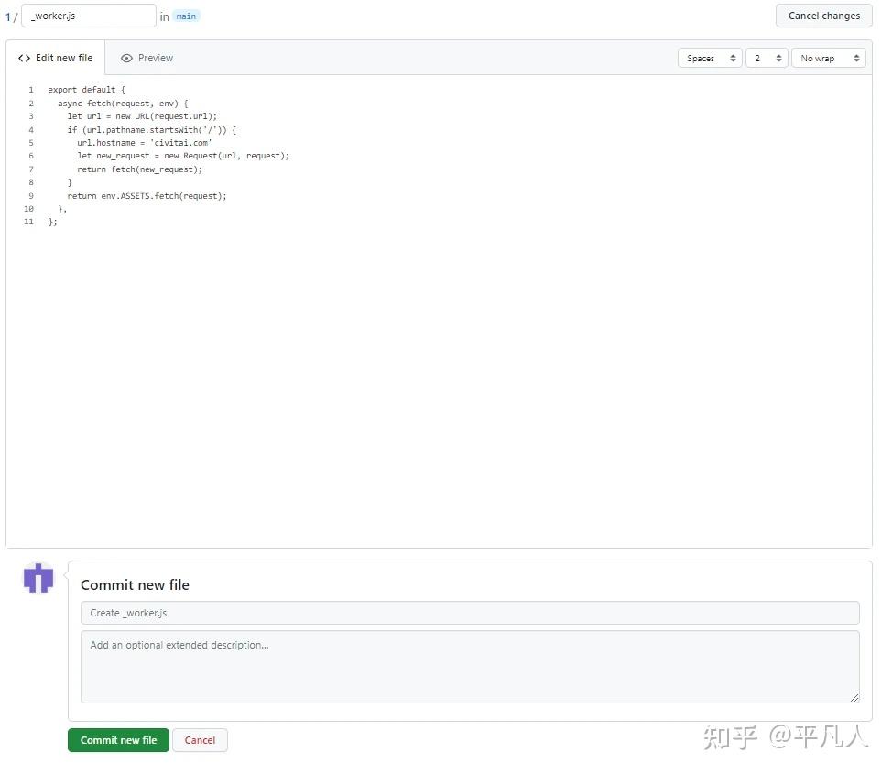892x774 pixels.
Task: Open the indent size dropdown showing 2
Action: [x=766, y=58]
